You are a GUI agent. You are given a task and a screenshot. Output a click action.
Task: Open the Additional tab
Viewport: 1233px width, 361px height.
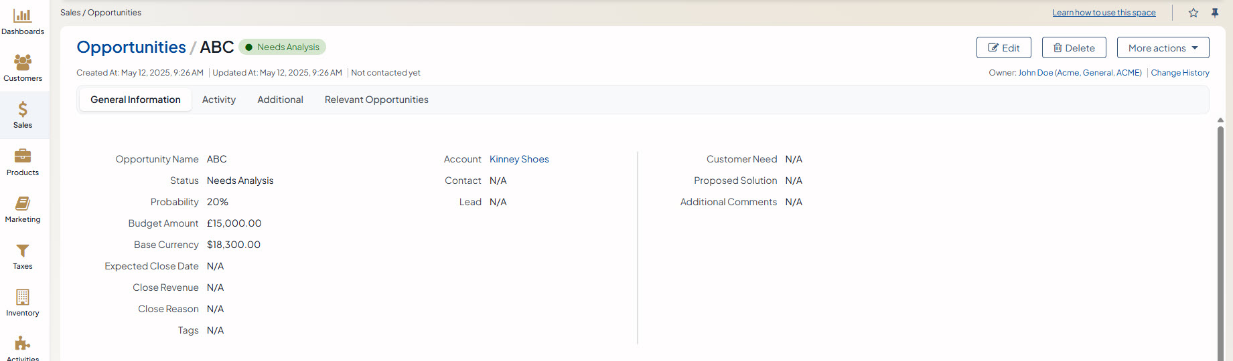(x=280, y=100)
